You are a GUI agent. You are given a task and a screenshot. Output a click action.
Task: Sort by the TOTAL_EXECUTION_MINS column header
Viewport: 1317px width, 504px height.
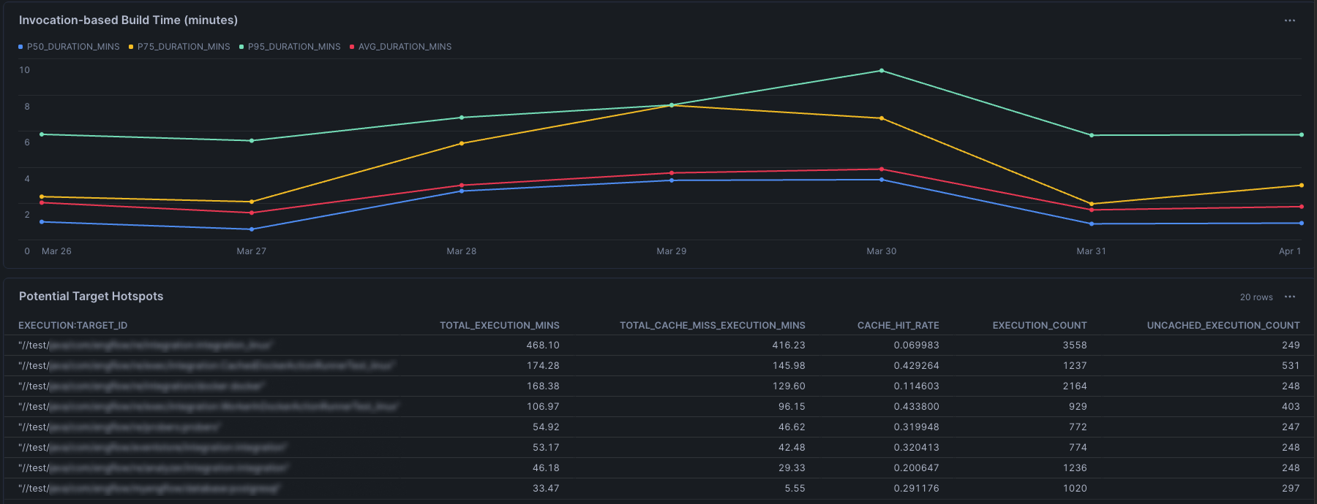(499, 326)
